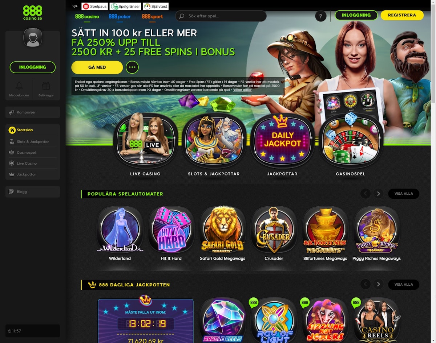Click the yellow REGISTRERA button
Screen dimensions: 436x343
402,15
